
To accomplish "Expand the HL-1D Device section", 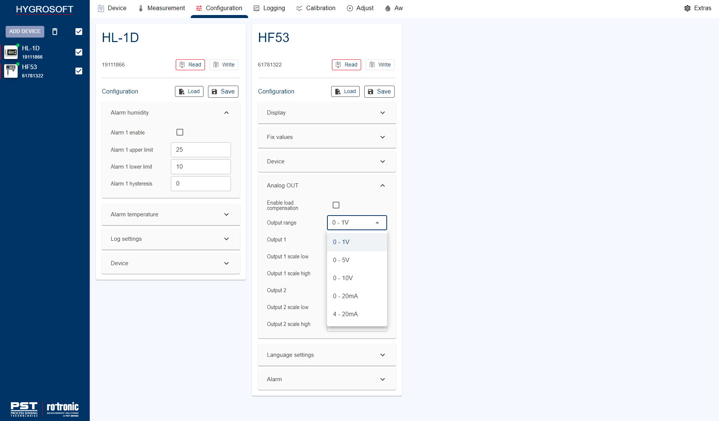I will pos(171,263).
